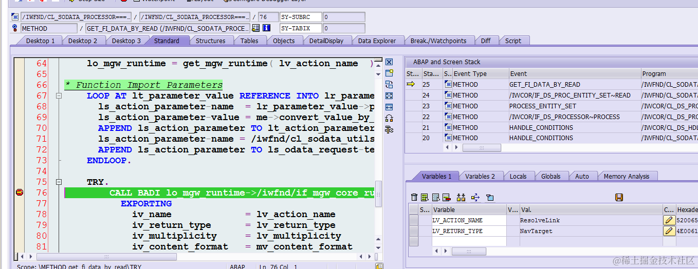Save variables with the floppy disk icon
This screenshot has width=698, height=269.
619,197
